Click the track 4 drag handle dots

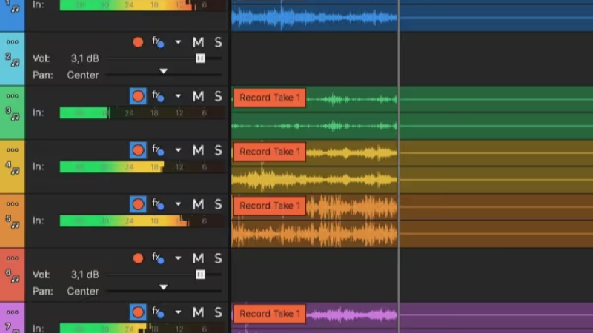13,150
